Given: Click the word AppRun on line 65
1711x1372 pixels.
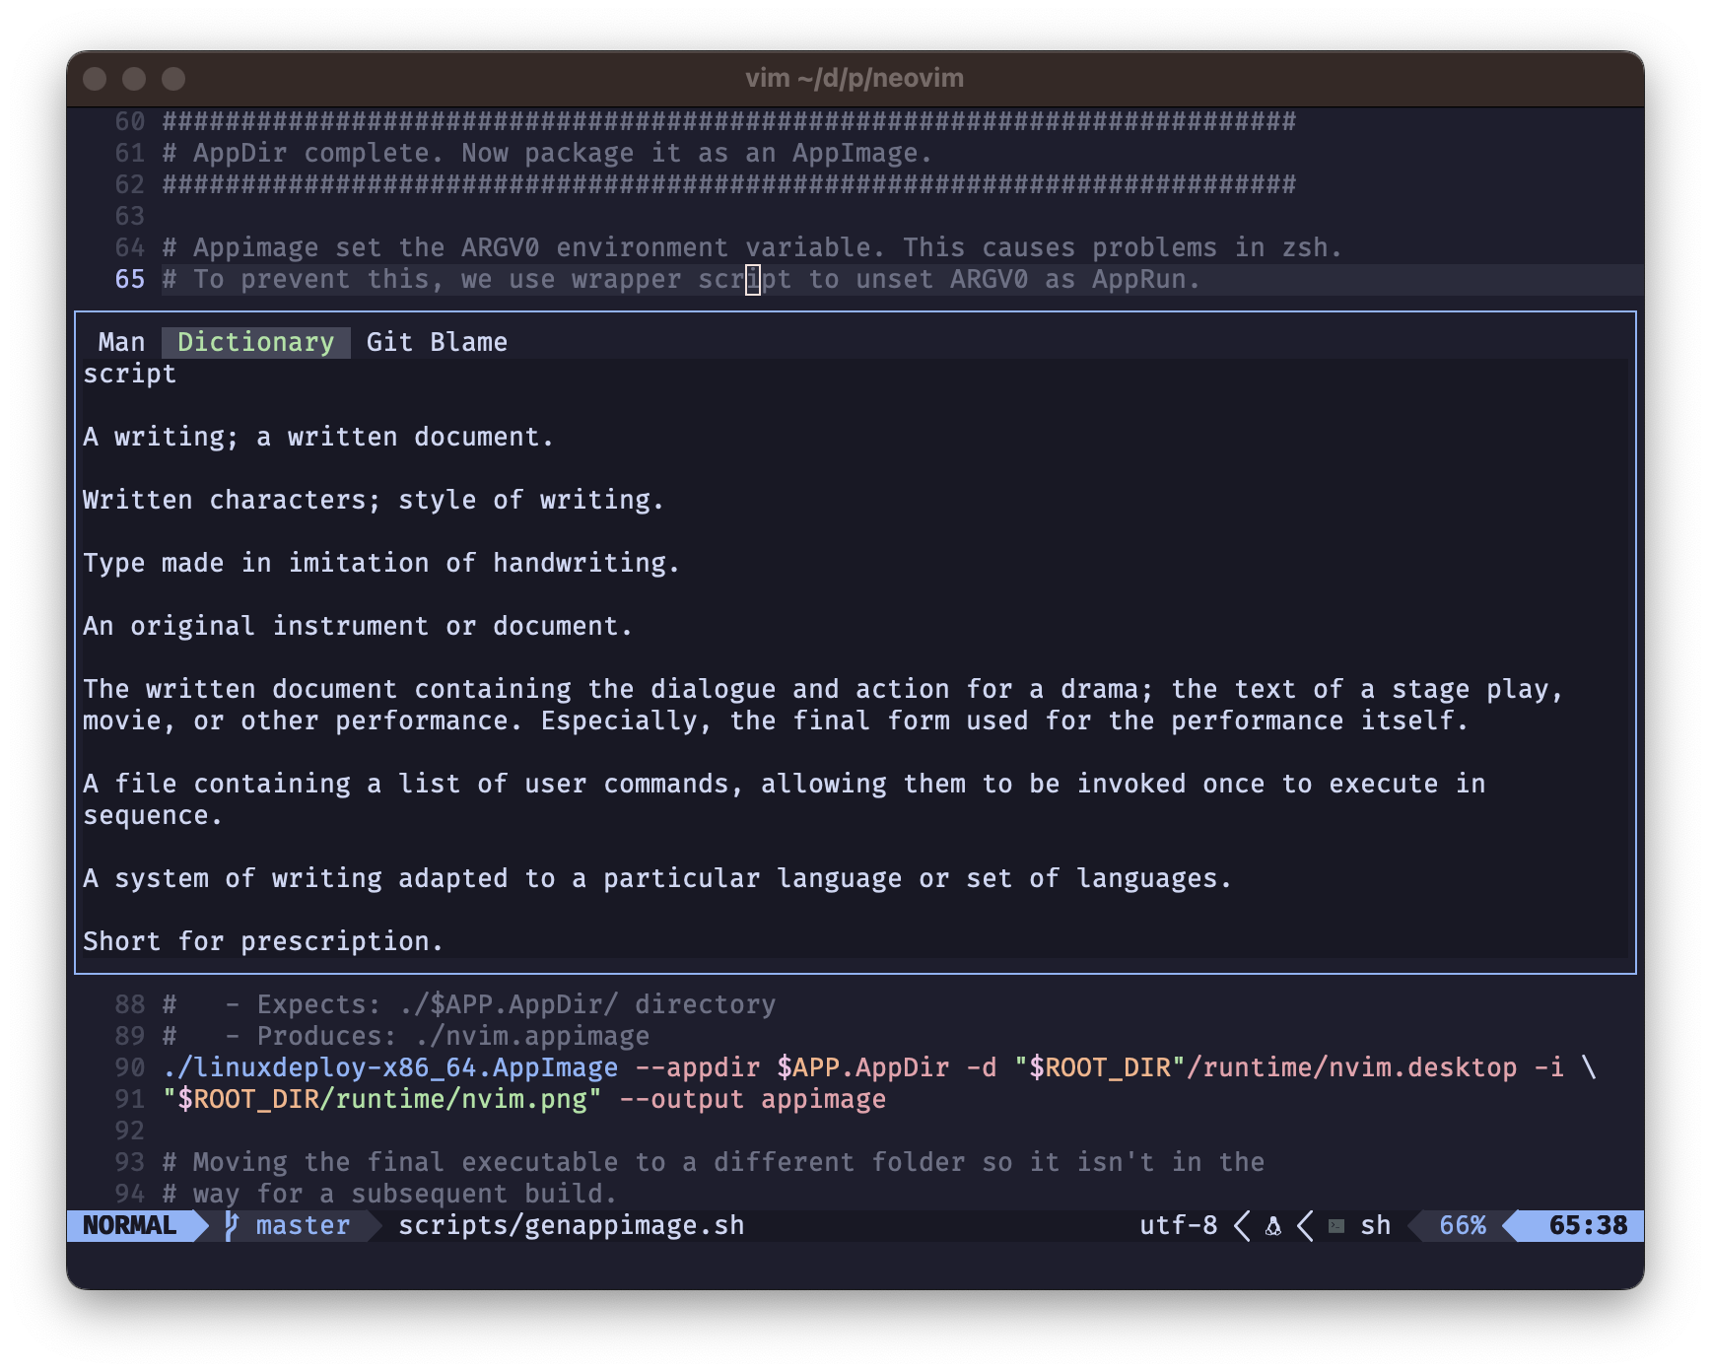Looking at the screenshot, I should [1138, 279].
